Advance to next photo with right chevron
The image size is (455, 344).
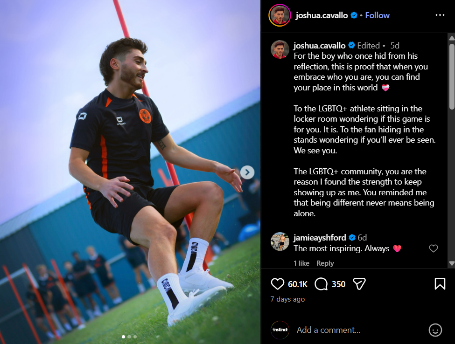(x=247, y=172)
